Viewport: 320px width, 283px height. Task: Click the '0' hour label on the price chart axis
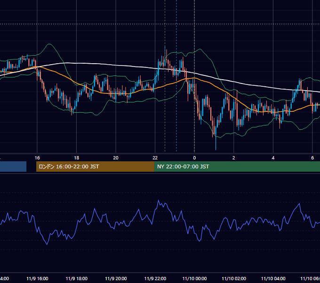click(x=194, y=158)
